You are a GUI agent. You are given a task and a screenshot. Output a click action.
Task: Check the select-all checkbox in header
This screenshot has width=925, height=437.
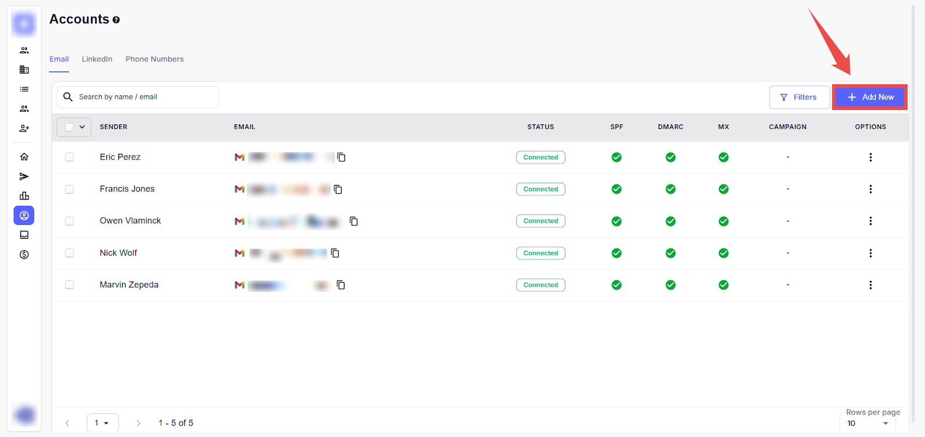tap(69, 127)
